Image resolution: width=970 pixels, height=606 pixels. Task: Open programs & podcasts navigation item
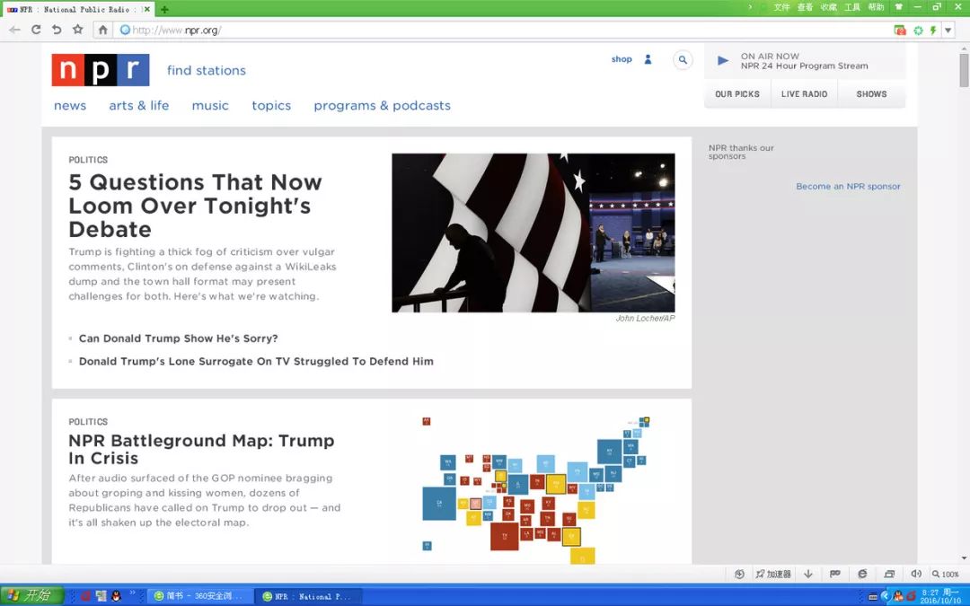382,106
